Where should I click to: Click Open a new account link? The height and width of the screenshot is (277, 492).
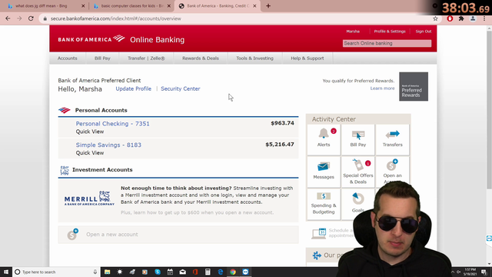coord(112,235)
